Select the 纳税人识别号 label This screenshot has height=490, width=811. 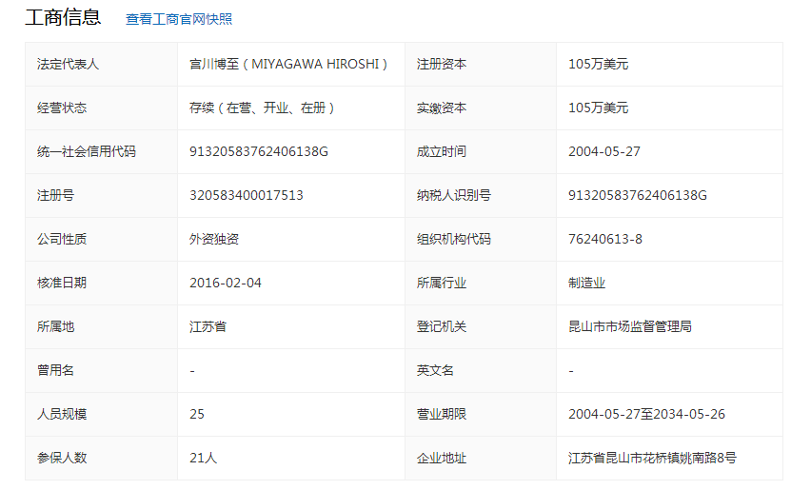(454, 195)
